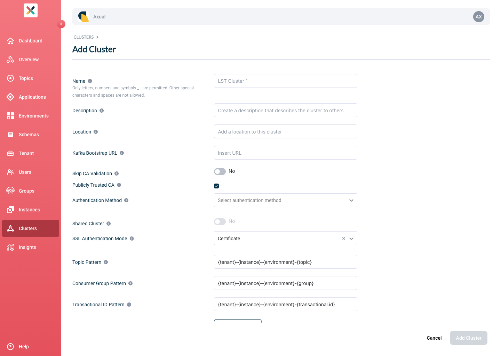The image size is (501, 356).
Task: Click the Instances icon in sidebar
Action: [10, 210]
